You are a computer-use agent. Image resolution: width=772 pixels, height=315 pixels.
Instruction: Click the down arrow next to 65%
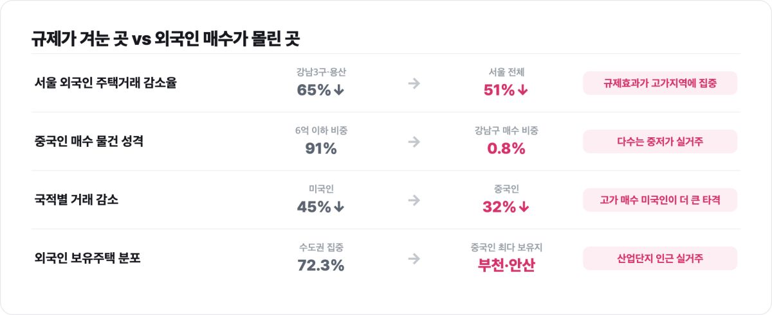[339, 90]
